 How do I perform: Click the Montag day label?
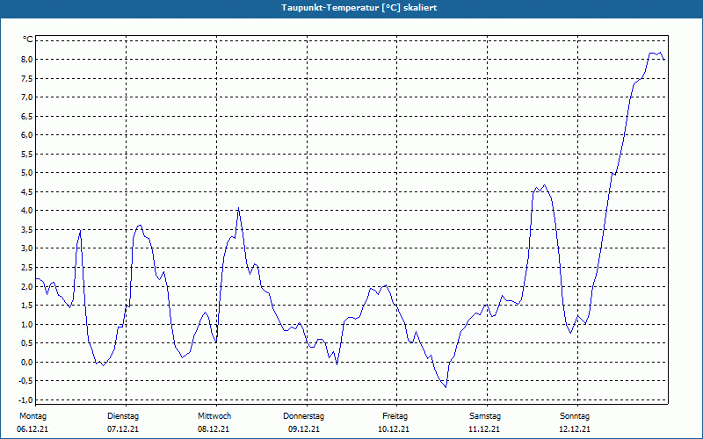click(x=33, y=416)
